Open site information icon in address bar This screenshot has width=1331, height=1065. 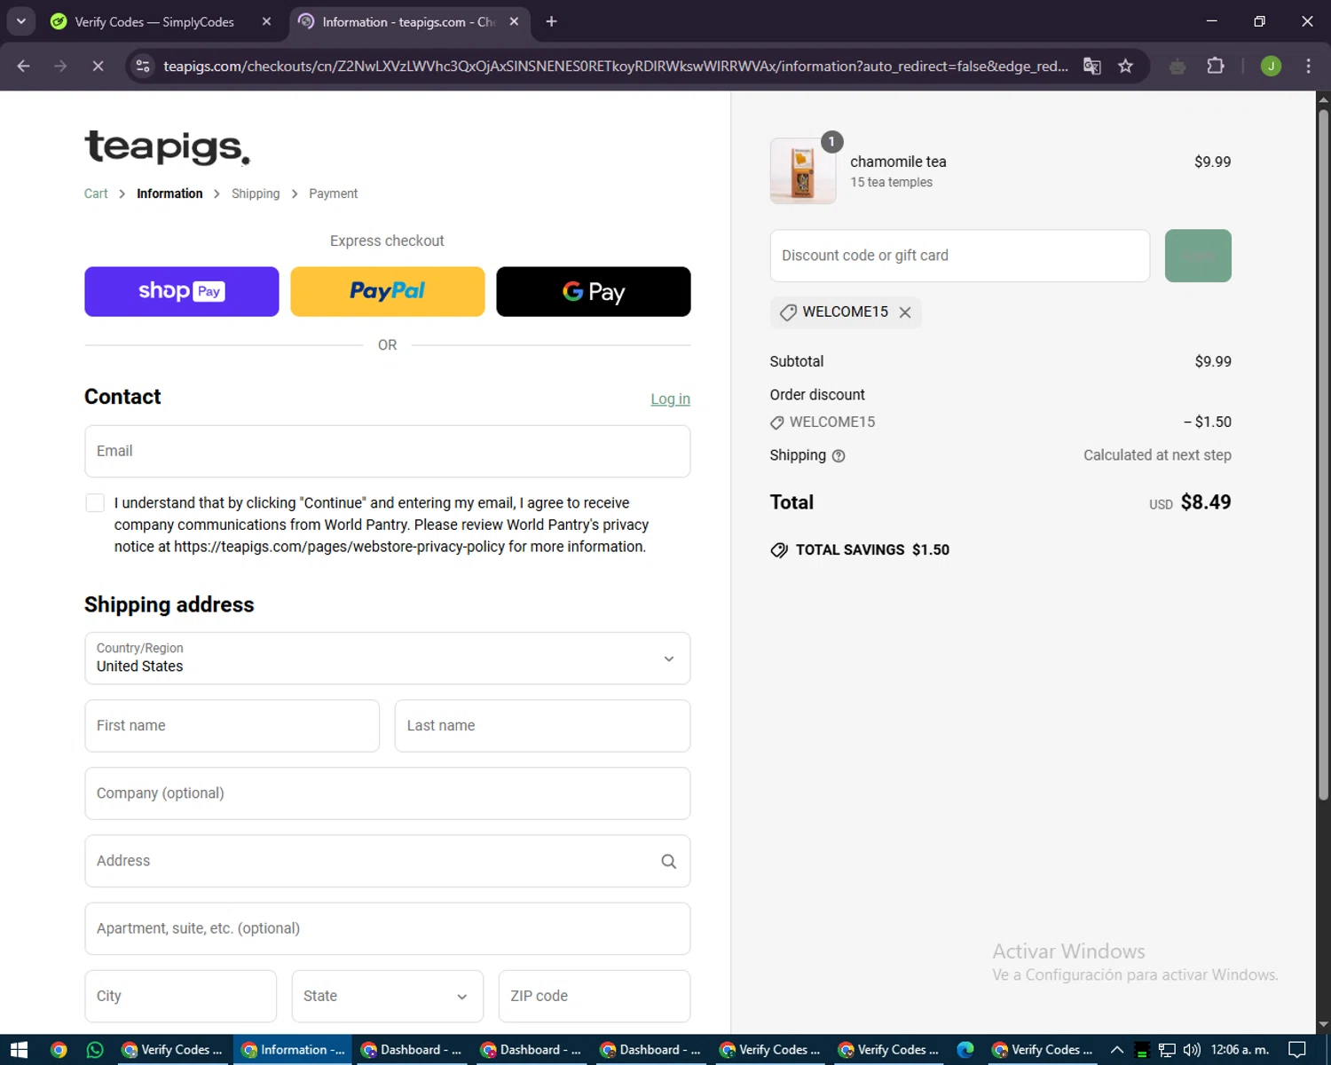tap(143, 66)
